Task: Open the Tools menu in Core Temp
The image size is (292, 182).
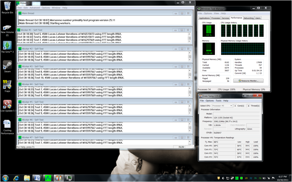Action: [218, 101]
